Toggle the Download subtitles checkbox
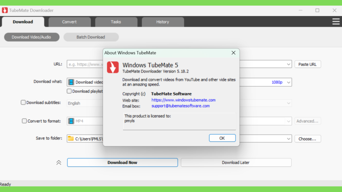Viewport: 342px width, 192px height. (23, 102)
